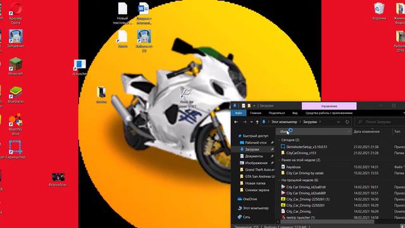
Task: Go forward in File Explorer
Action: (245, 122)
